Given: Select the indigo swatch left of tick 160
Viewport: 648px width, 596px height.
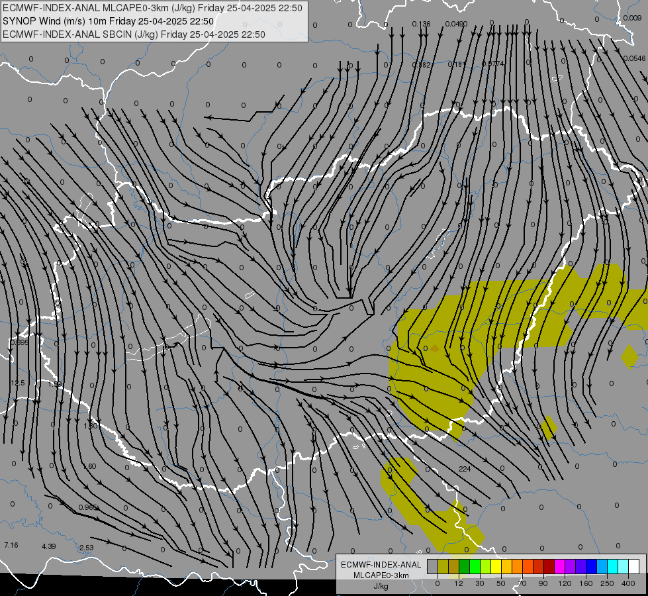Looking at the screenshot, I should 581,566.
